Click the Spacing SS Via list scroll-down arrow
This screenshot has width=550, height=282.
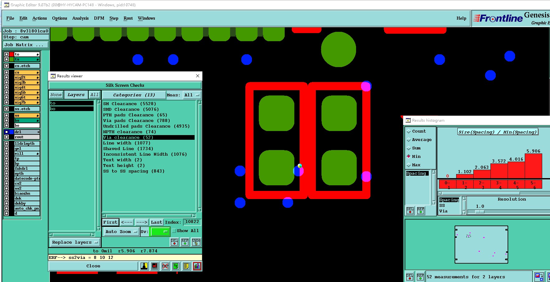(464, 212)
